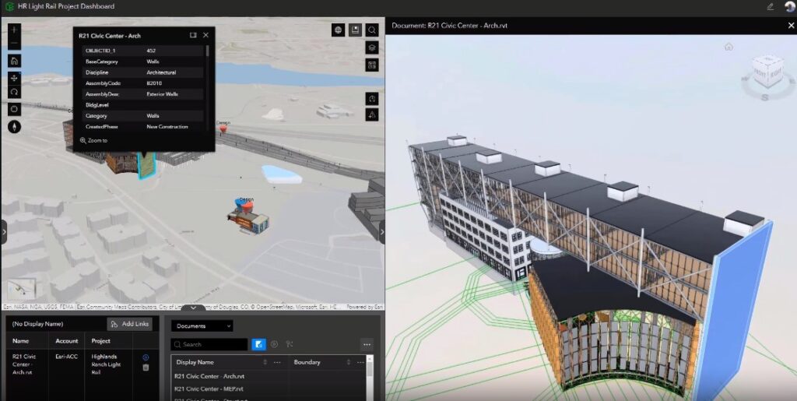797x401 pixels.
Task: Click the Esri-ACC account cell
Action: pyautogui.click(x=65, y=357)
